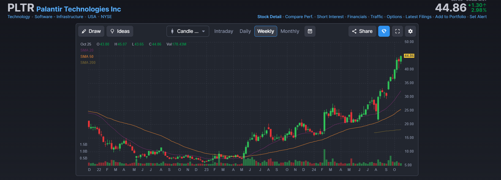
Task: Open chart settings gear
Action: point(410,31)
